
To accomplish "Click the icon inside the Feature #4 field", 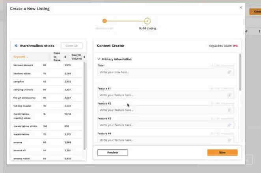I will (x=229, y=140).
